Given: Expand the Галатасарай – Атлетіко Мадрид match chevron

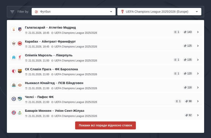Looking at the screenshot, I should [198, 32].
